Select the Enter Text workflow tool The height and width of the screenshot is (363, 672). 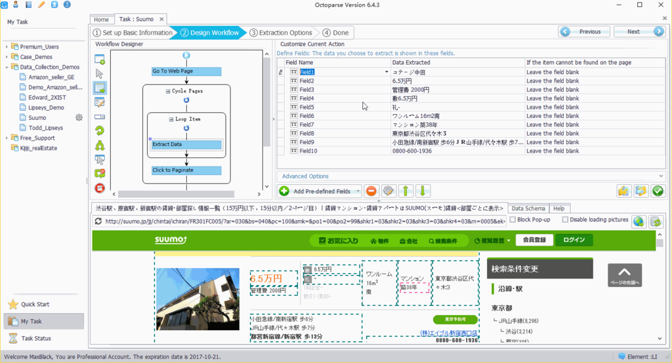pyautogui.click(x=100, y=102)
